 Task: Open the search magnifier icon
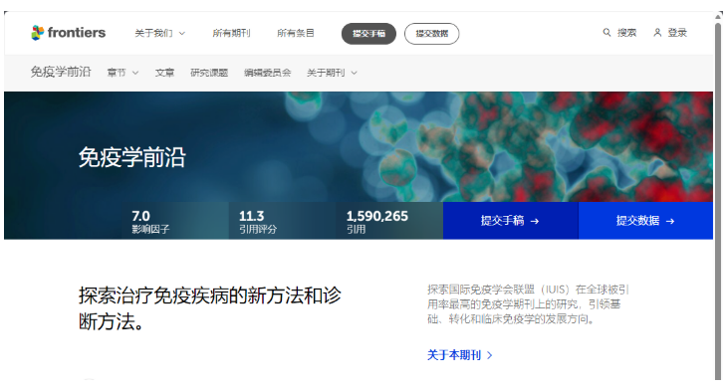pos(607,33)
